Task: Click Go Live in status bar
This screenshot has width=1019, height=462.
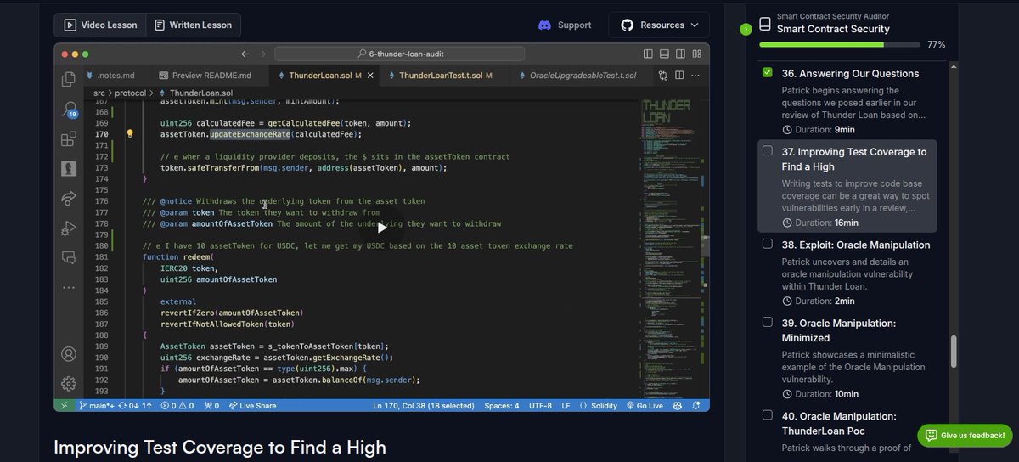Action: tap(645, 406)
